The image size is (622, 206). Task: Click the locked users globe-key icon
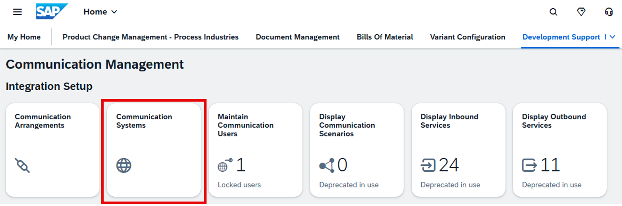pyautogui.click(x=225, y=165)
